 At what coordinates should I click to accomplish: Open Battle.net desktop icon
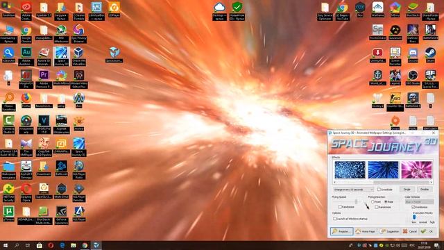click(61, 168)
